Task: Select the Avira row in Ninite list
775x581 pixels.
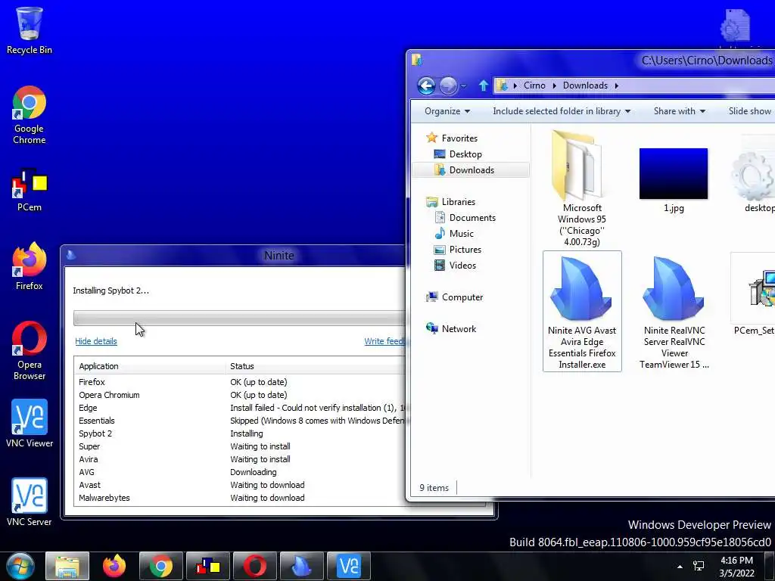Action: click(240, 459)
